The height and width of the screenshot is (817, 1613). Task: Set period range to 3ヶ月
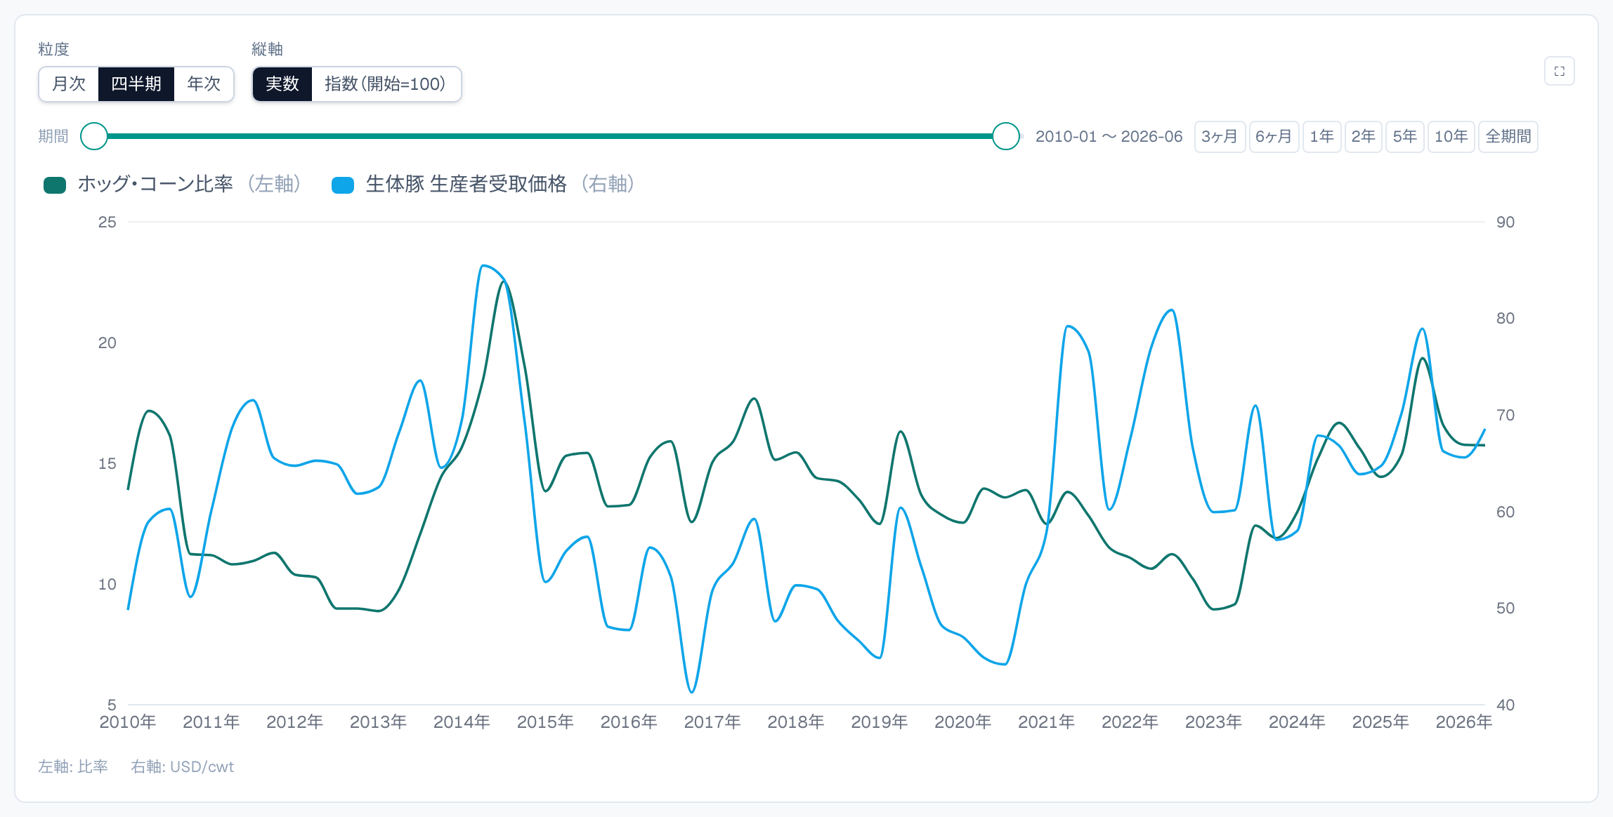pos(1220,136)
